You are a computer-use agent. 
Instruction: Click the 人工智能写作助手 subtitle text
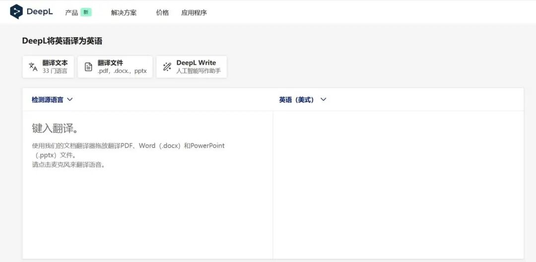coord(199,71)
